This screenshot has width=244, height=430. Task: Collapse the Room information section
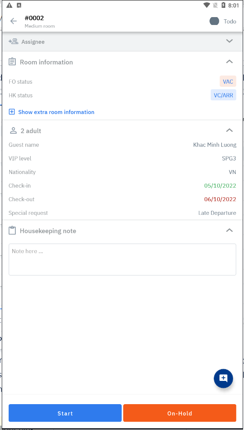(x=229, y=61)
